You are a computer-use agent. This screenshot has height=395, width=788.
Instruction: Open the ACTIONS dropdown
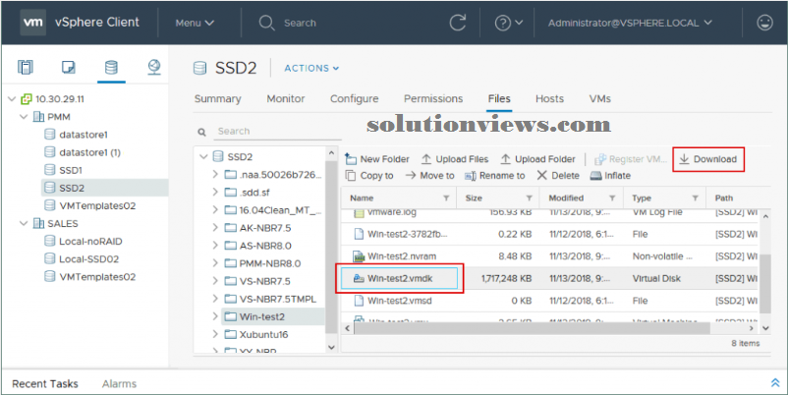(311, 68)
